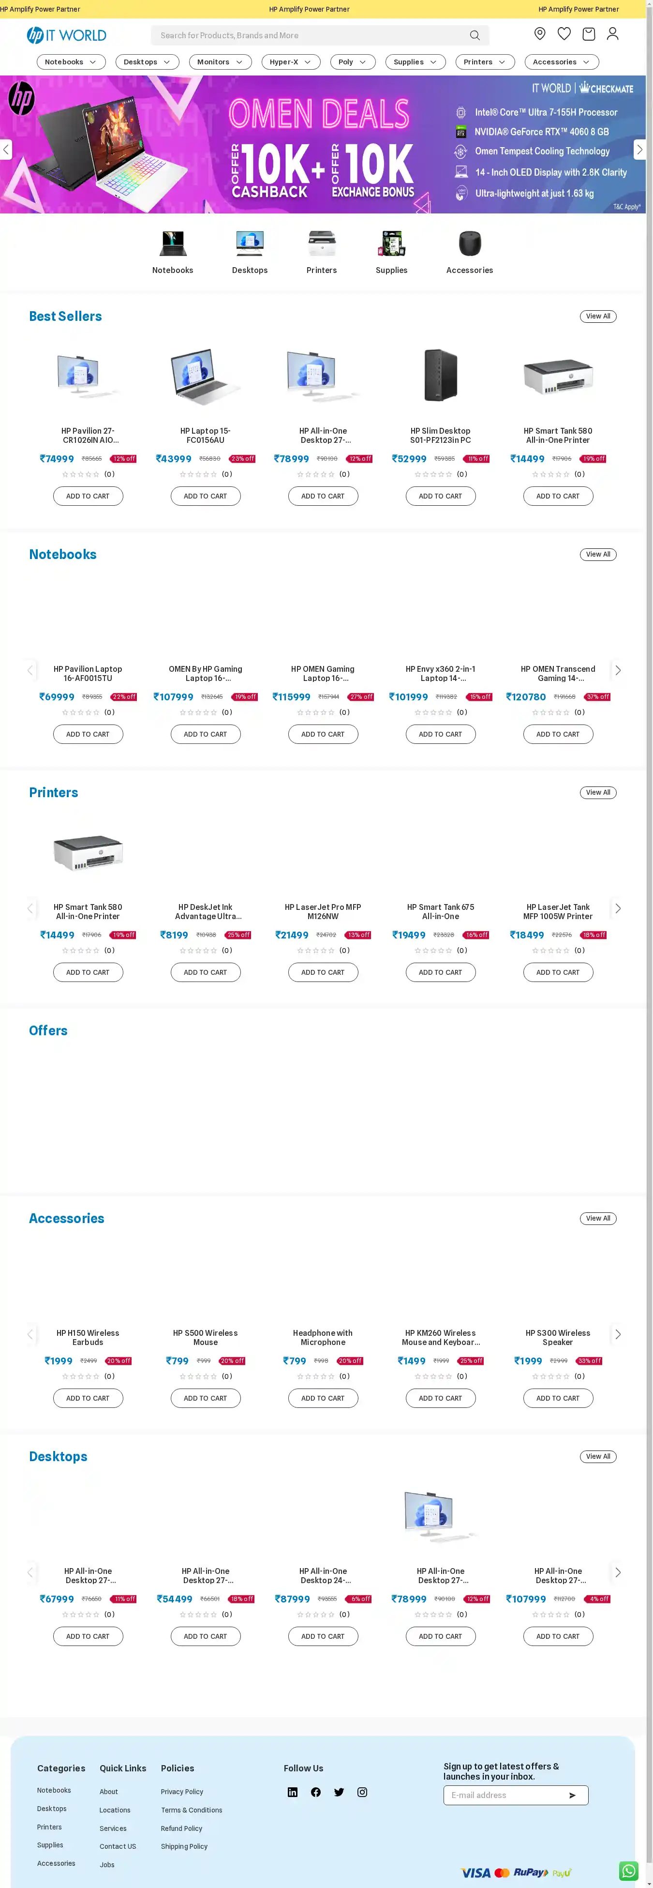Open the Privacy Policy link
The width and height of the screenshot is (653, 1888).
point(182,1792)
